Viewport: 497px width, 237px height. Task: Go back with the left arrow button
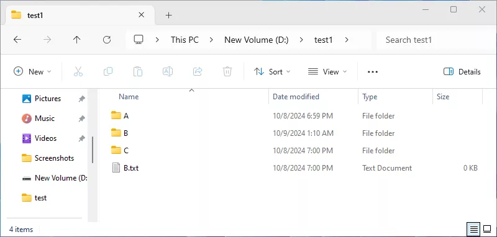[x=17, y=40]
